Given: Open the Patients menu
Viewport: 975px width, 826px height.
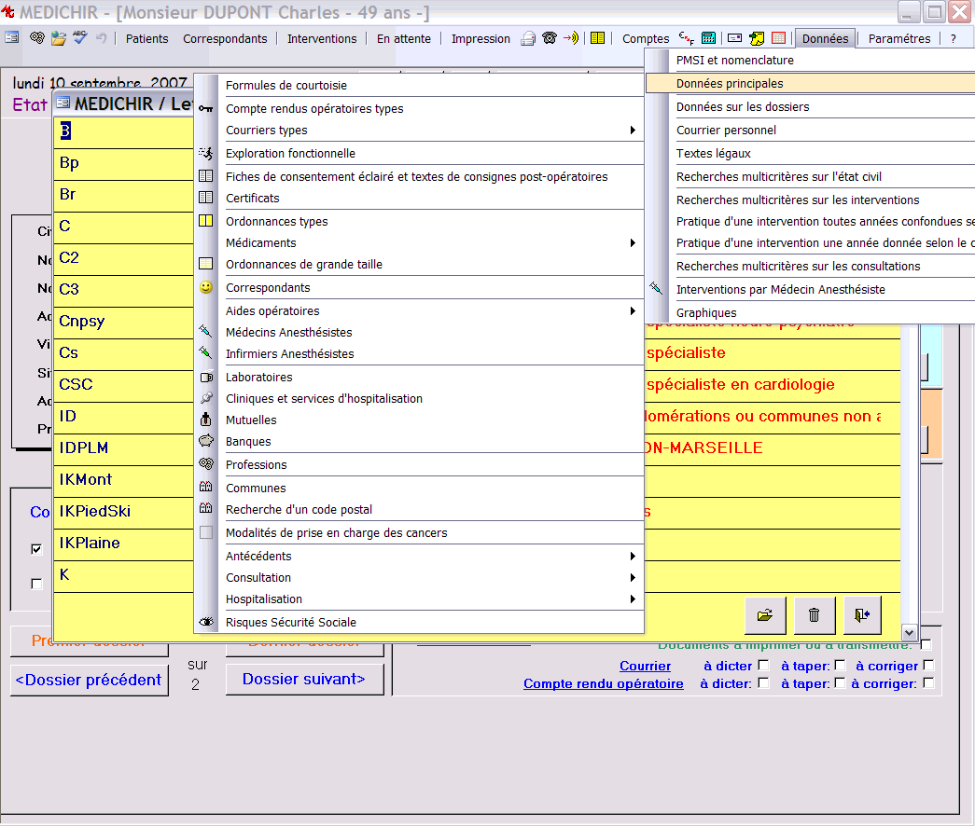Looking at the screenshot, I should pos(146,38).
